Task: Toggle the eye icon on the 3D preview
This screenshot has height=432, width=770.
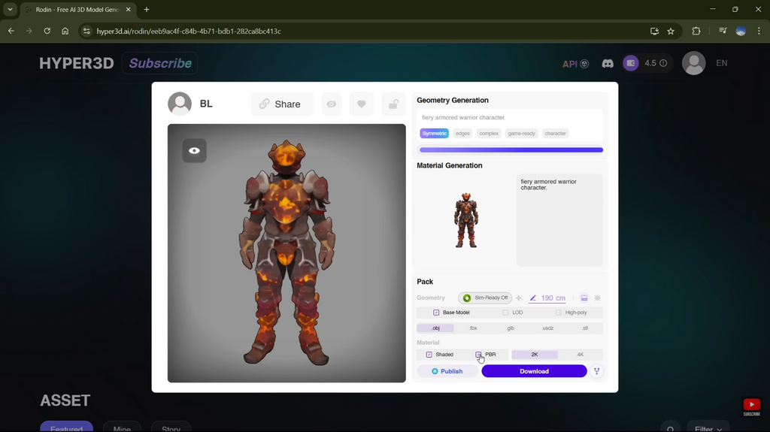Action: click(x=195, y=151)
